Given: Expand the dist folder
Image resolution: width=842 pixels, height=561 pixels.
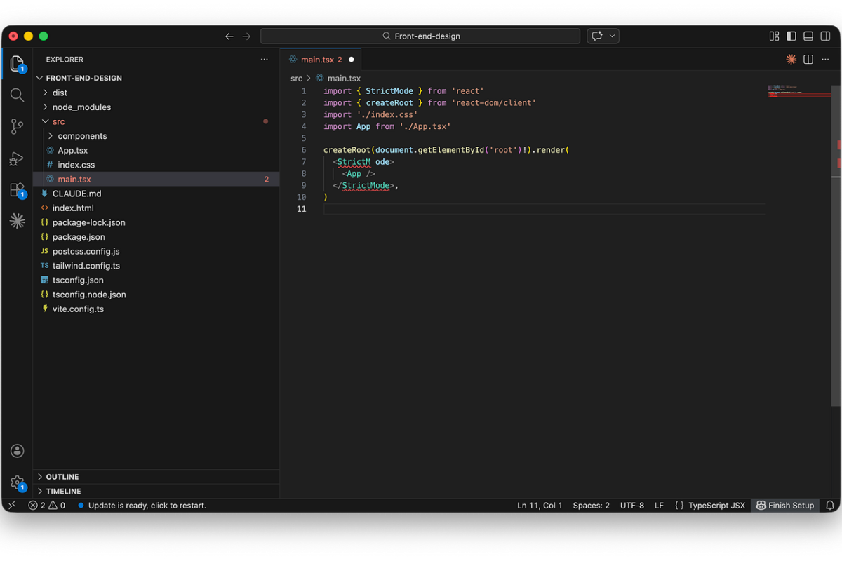Looking at the screenshot, I should pos(60,93).
